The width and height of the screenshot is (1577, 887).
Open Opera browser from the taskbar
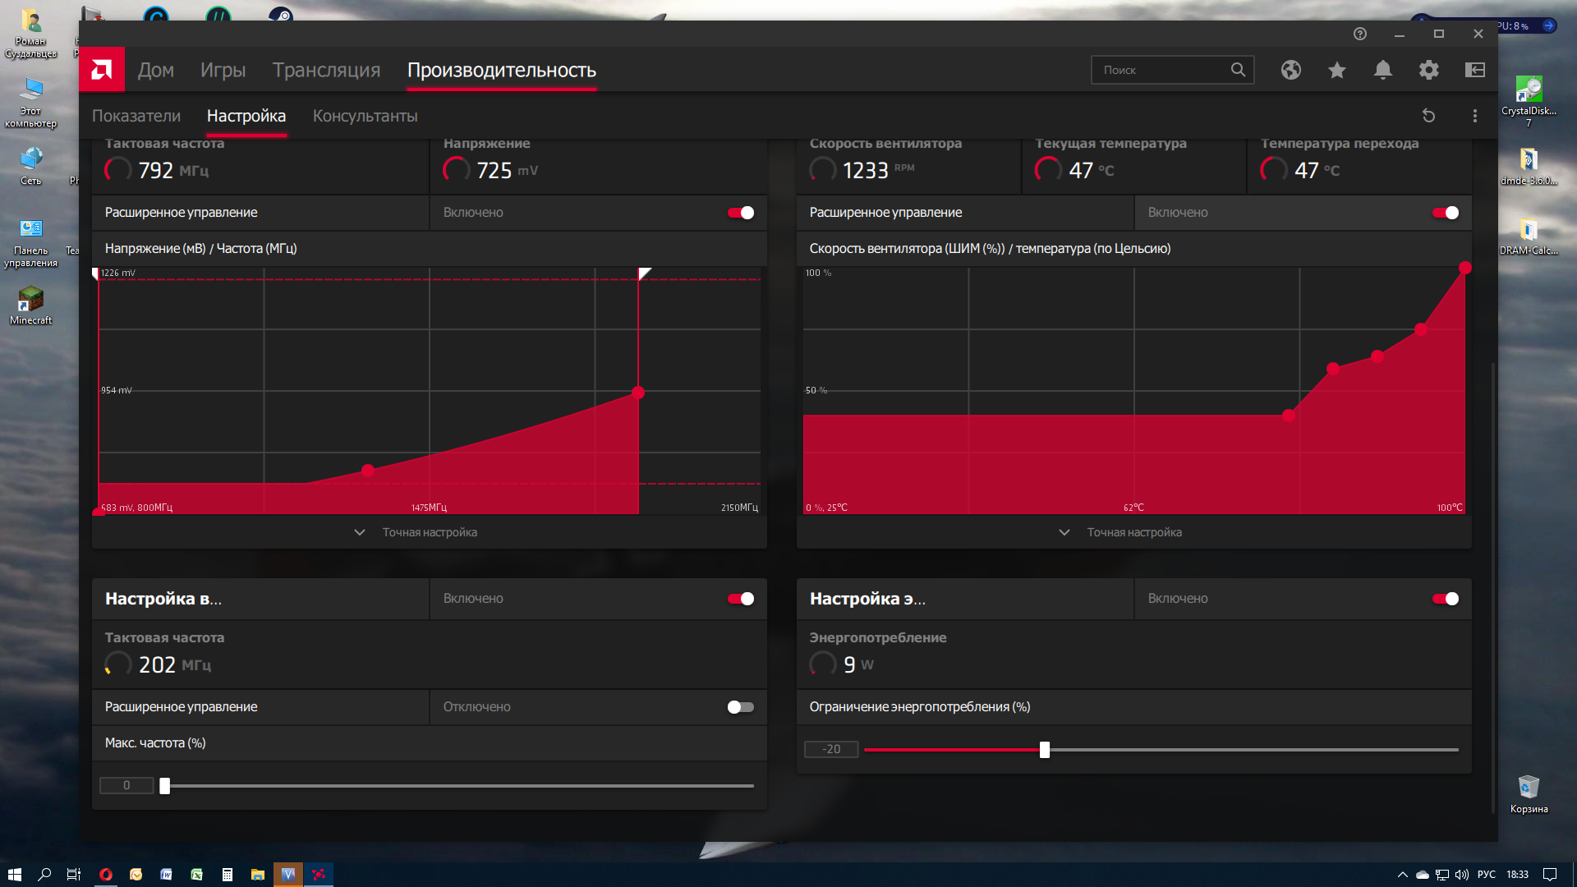pyautogui.click(x=105, y=875)
